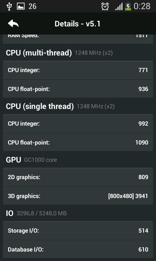The width and height of the screenshot is (156, 261).
Task: Select the single thread CPU integer 992 row
Action: [x=78, y=124]
